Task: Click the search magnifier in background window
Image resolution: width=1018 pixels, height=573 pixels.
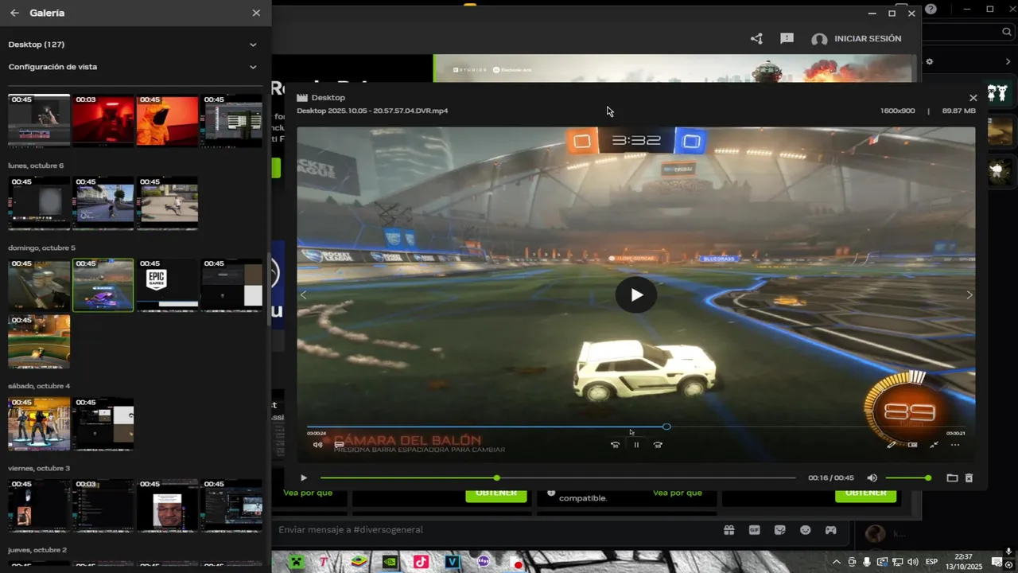Action: 1006,32
